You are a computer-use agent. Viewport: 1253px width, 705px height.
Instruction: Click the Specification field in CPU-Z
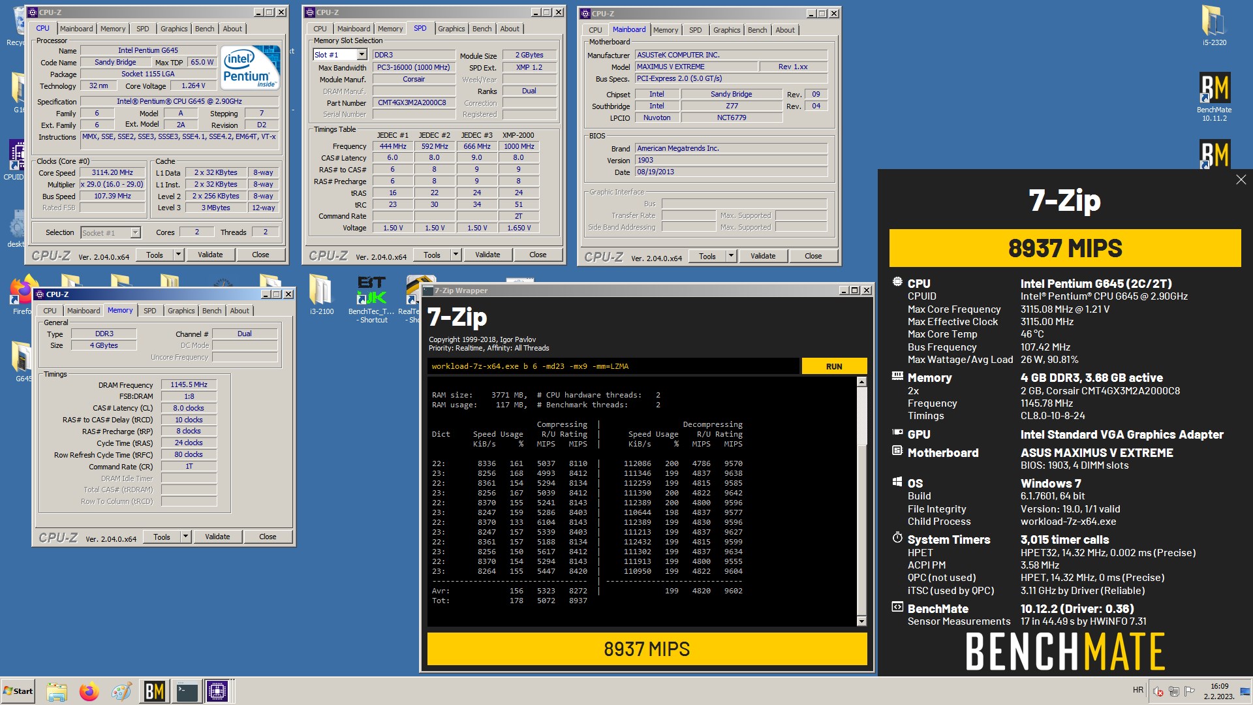point(179,102)
